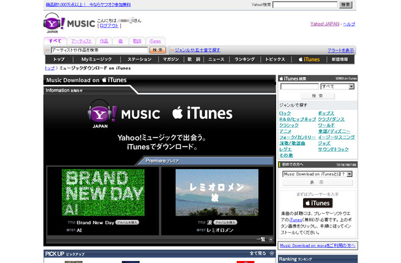Open the レゲエ genre link
401x263 pixels.
[x=285, y=149]
